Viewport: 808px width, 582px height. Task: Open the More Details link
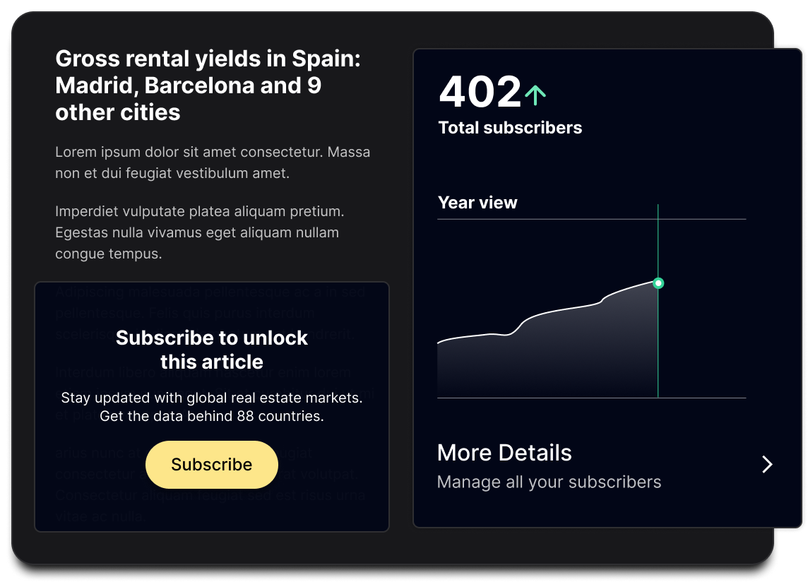click(504, 453)
